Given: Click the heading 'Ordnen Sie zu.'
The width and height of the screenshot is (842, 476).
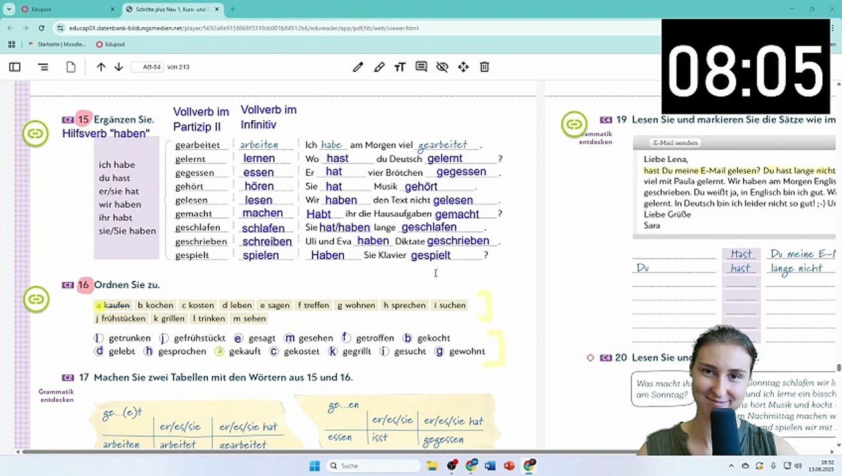Looking at the screenshot, I should coord(127,285).
